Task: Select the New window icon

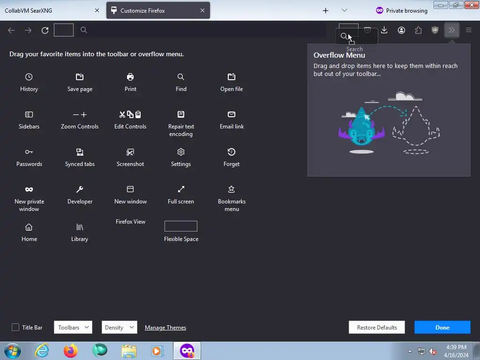Action: point(130,189)
